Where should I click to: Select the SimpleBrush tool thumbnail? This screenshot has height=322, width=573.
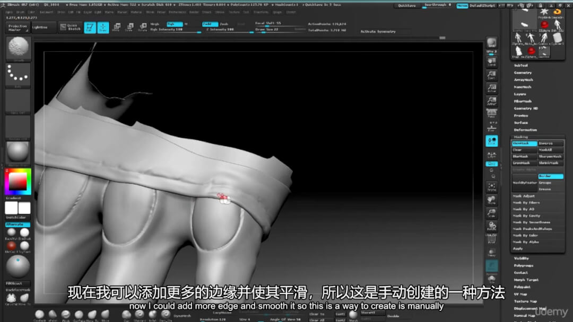point(557,13)
